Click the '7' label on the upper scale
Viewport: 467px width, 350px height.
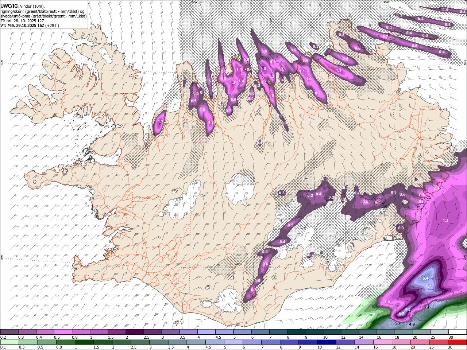point(270,337)
